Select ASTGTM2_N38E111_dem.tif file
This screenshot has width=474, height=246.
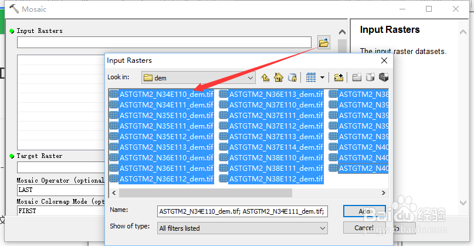[x=276, y=169]
